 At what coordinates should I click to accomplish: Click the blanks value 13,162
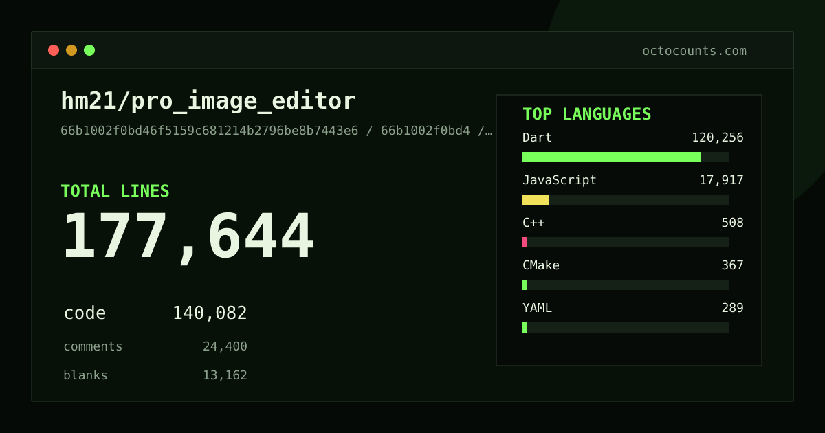(x=225, y=375)
